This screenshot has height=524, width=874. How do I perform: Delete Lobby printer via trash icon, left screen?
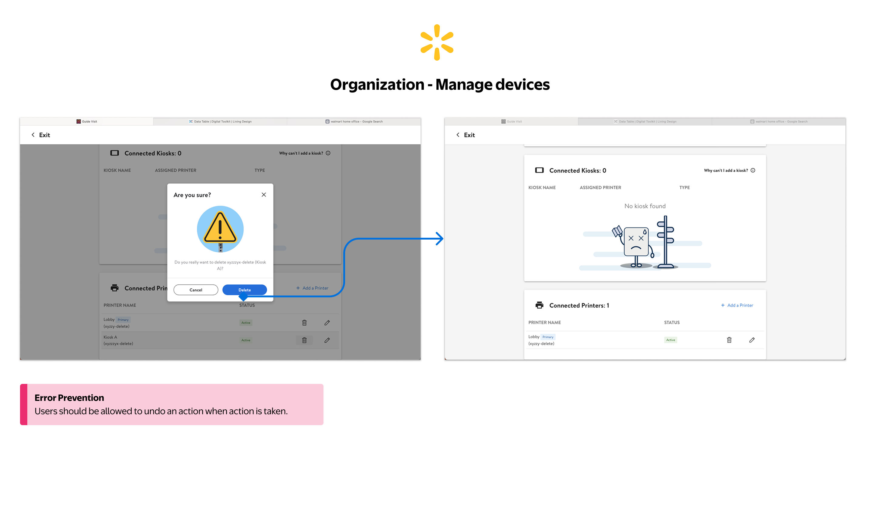point(304,323)
